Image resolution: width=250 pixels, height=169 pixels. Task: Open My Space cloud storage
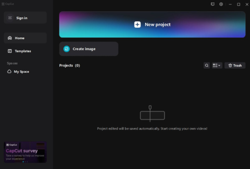[x=25, y=72]
